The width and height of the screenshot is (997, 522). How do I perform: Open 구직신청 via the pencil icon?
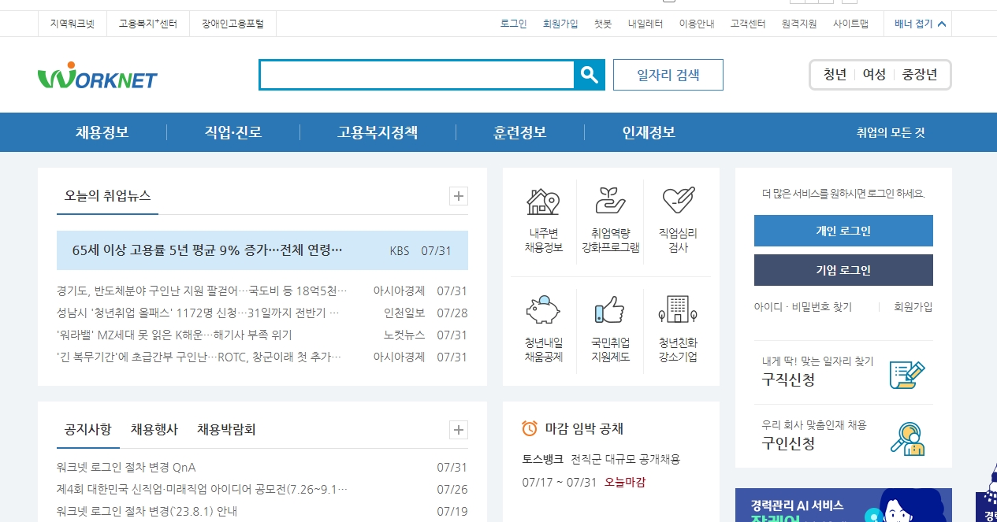click(906, 376)
